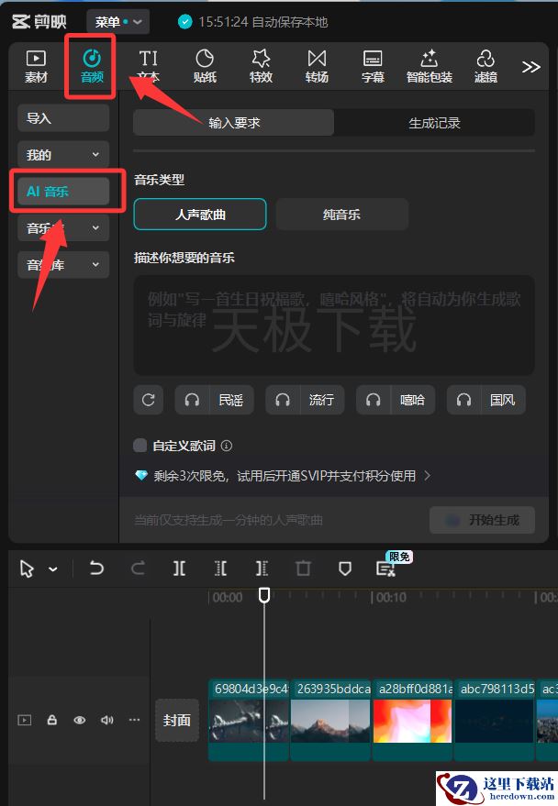This screenshot has height=806, width=558.
Task: Click the info icon beside 自定义歌词
Action: coord(227,446)
